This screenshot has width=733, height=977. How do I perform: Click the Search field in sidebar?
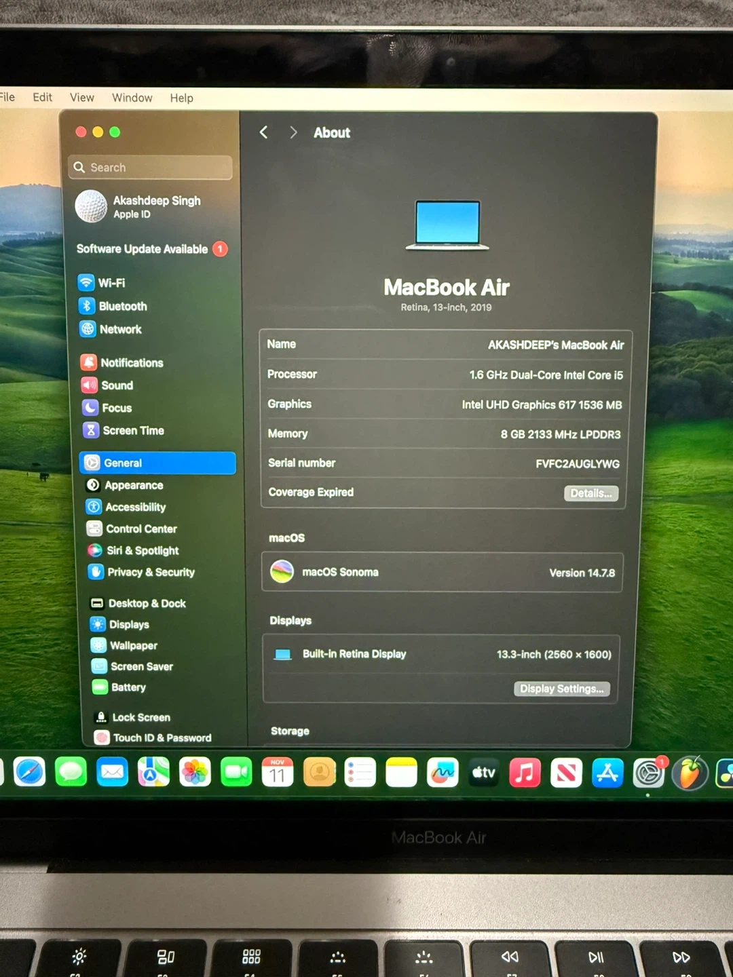(151, 168)
